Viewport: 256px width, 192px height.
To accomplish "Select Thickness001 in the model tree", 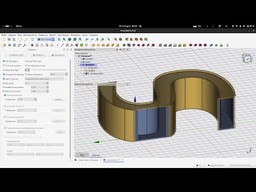I will 97,74.
